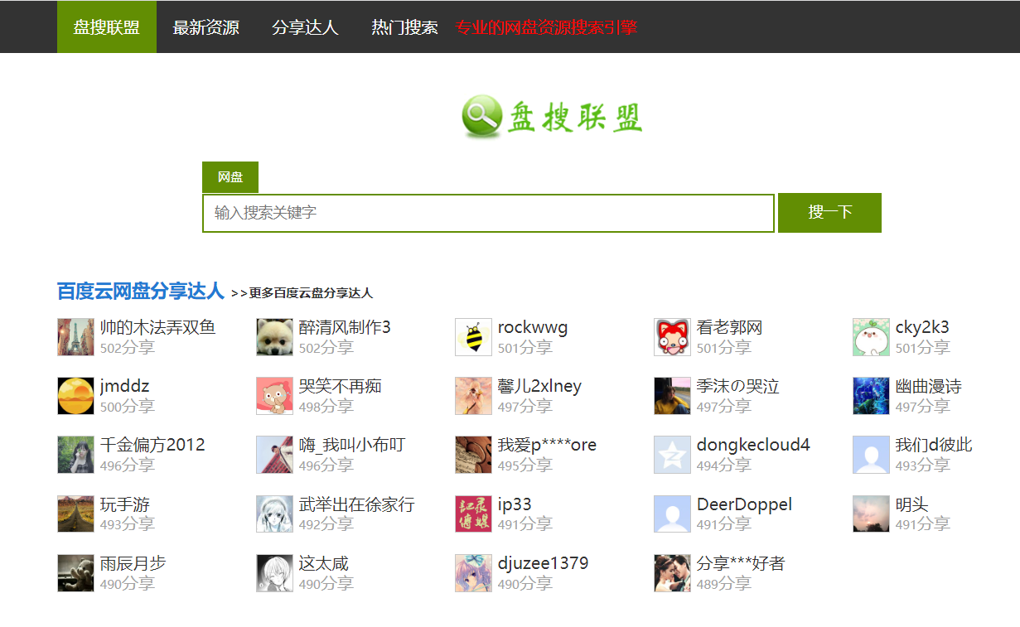1020x627 pixels.
Task: Click the star avatar of dongkecloud4
Action: 672,455
